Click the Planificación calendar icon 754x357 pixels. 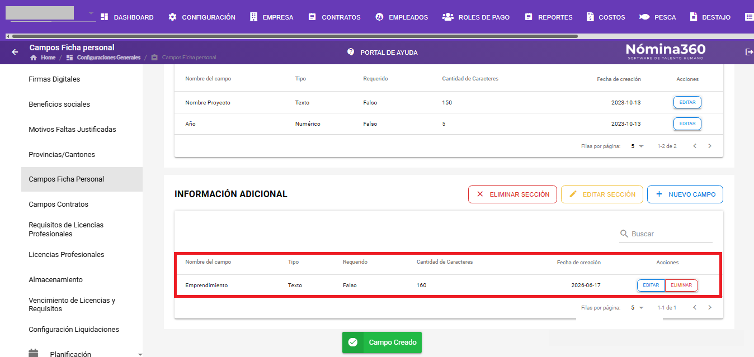34,354
